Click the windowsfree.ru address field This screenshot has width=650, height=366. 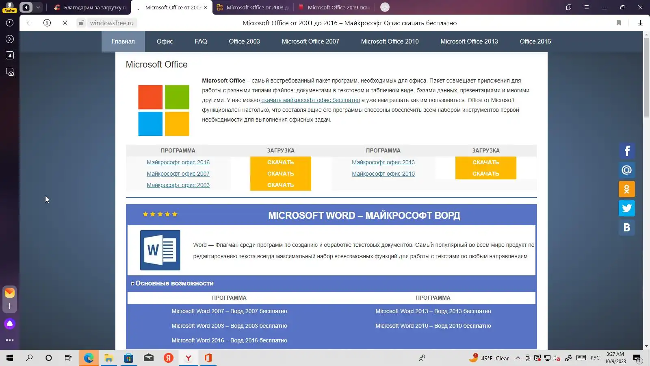click(112, 23)
